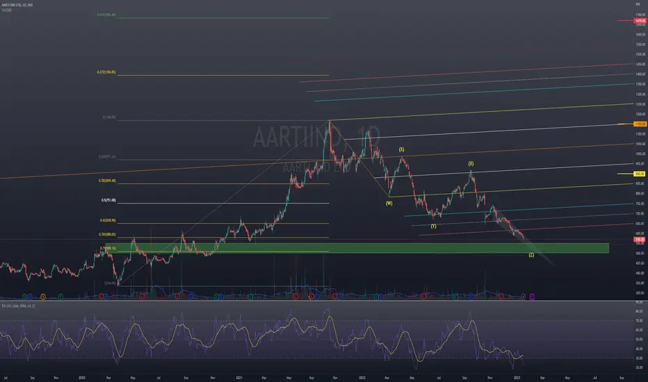Click the 2023 label on time axis
The width and height of the screenshot is (648, 382).
(517, 378)
